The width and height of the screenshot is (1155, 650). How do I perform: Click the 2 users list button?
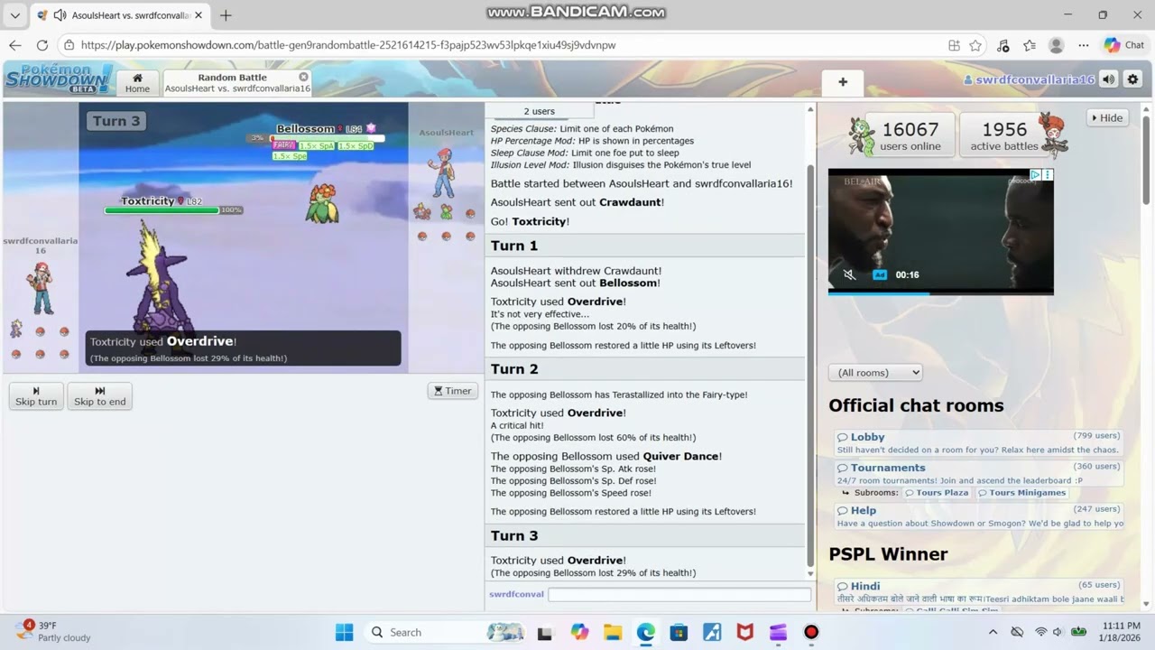(x=539, y=111)
